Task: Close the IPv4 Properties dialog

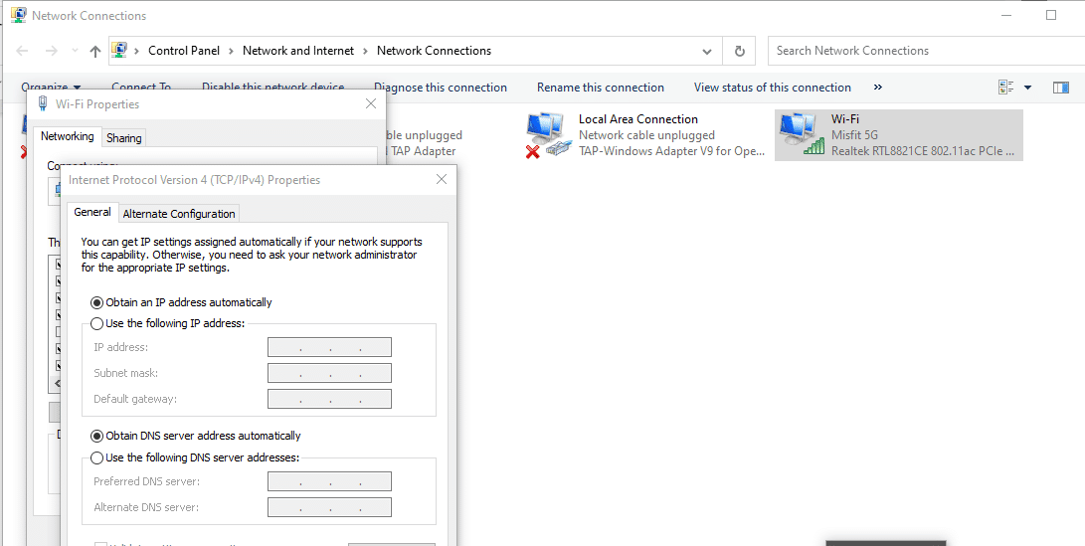Action: [442, 180]
